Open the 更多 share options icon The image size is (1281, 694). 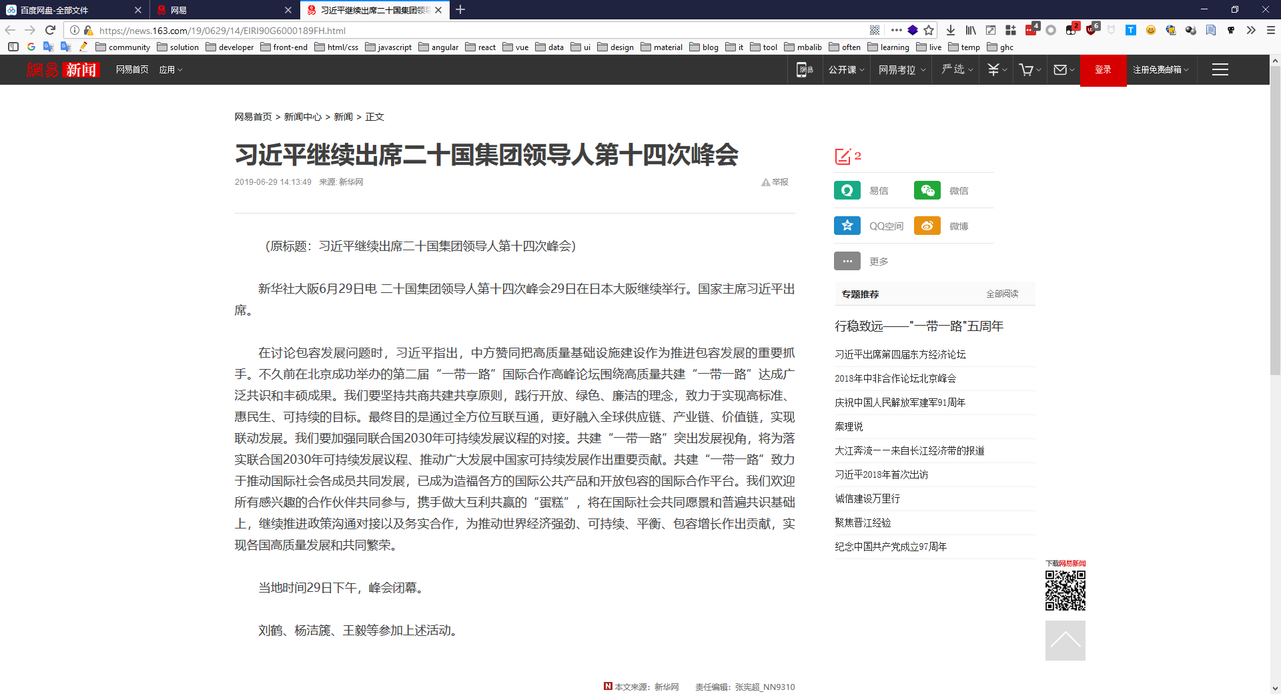pyautogui.click(x=847, y=261)
